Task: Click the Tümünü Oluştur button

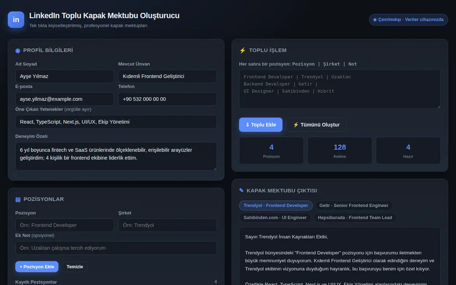Action: 317,125
